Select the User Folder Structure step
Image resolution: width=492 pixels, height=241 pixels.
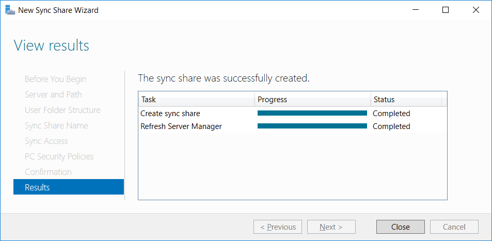pos(62,110)
